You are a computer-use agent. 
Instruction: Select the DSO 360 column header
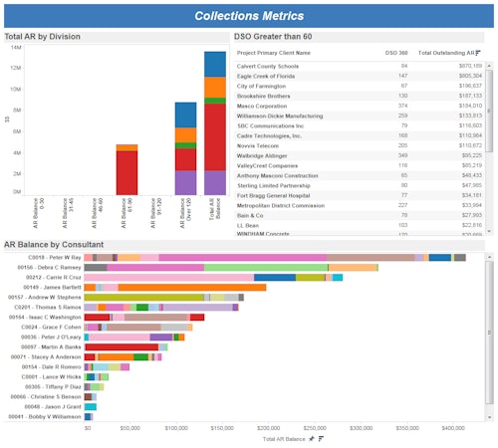396,53
